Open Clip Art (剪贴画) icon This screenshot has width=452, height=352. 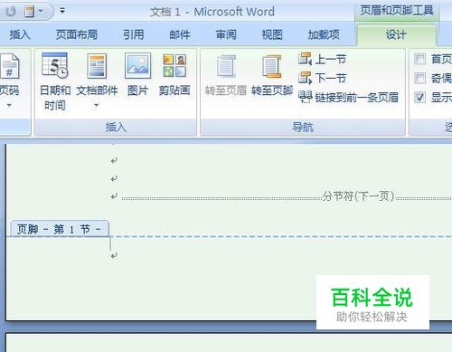[174, 65]
